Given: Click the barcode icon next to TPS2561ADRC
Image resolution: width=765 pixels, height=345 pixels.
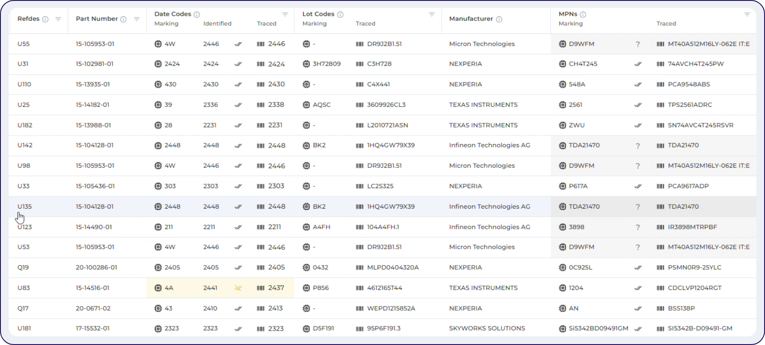Looking at the screenshot, I should [x=660, y=105].
